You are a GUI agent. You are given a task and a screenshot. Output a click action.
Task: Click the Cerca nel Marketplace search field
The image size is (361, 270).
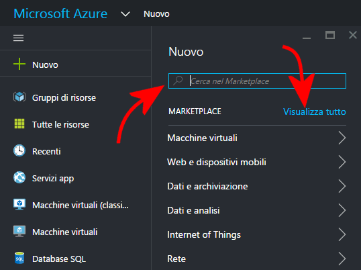tap(257, 81)
